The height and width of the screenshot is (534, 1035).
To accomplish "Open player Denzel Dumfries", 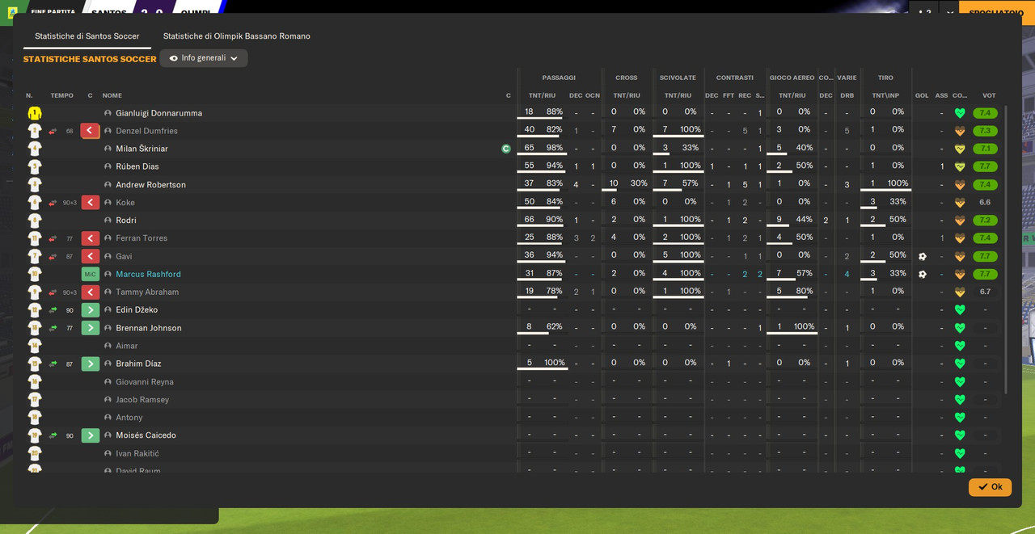I will 146,131.
